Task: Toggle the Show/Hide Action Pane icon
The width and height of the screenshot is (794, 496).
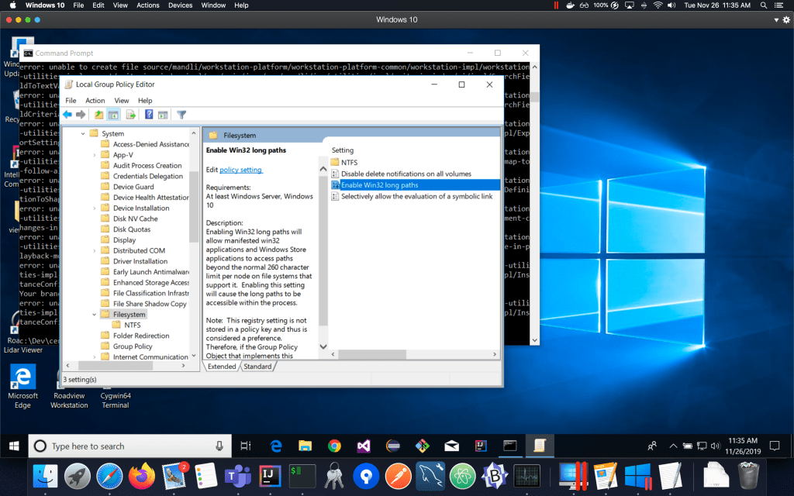Action: [163, 115]
